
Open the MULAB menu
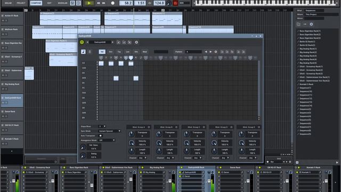pyautogui.click(x=9, y=3)
